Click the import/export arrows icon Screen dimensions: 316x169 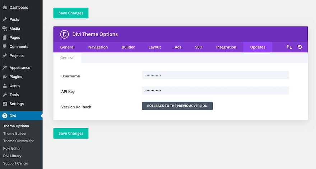pos(289,47)
